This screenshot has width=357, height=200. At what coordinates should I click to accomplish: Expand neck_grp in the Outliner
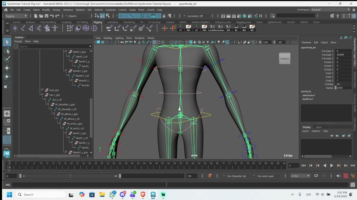point(42,90)
